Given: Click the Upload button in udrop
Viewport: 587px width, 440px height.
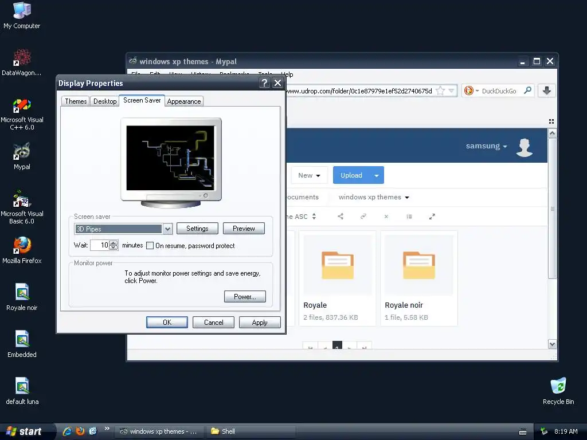Looking at the screenshot, I should (351, 175).
